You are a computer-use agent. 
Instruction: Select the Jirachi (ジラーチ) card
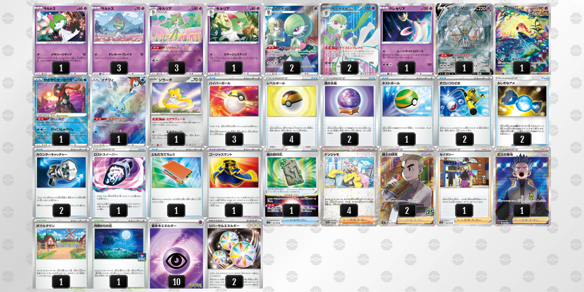coord(176,111)
